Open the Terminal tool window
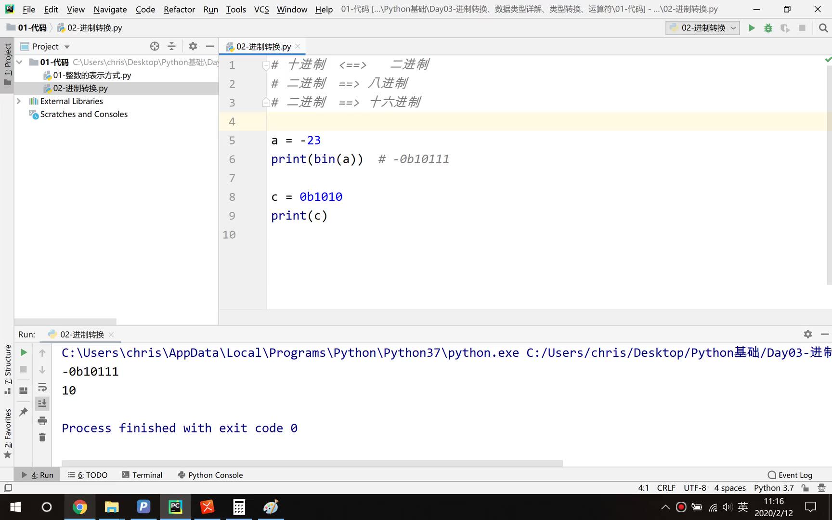This screenshot has height=520, width=832. click(x=143, y=475)
